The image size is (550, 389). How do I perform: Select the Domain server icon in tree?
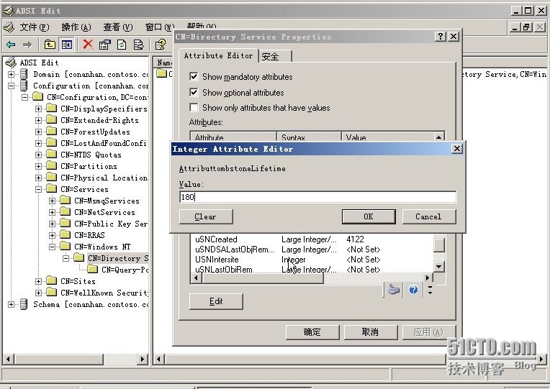(24, 74)
